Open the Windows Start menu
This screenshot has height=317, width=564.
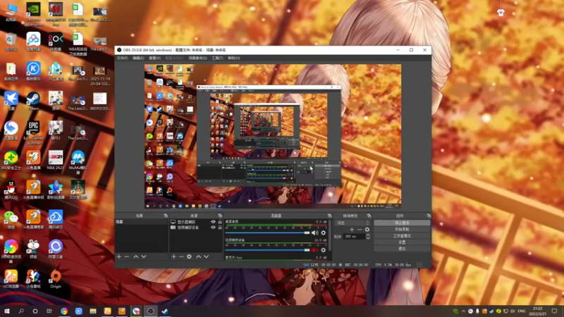6,311
